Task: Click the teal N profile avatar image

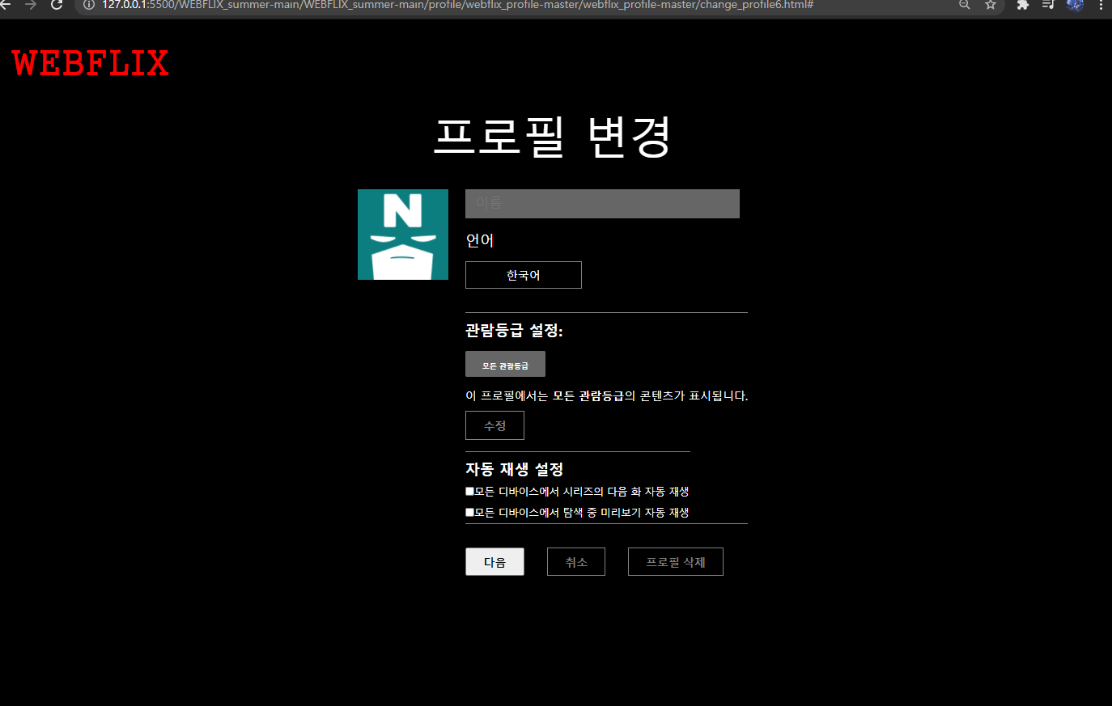Action: coord(402,234)
